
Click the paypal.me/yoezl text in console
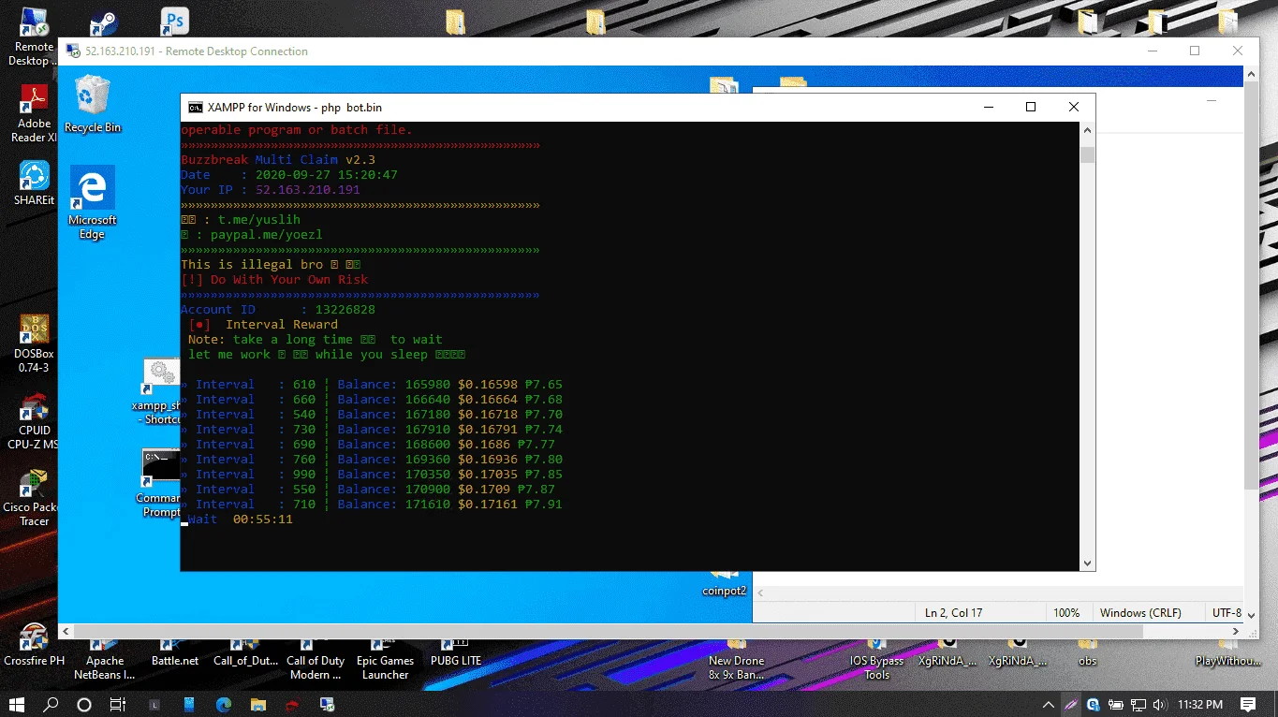coord(267,235)
